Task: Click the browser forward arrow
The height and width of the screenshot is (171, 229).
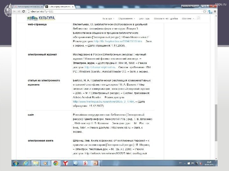Action: [19, 11]
